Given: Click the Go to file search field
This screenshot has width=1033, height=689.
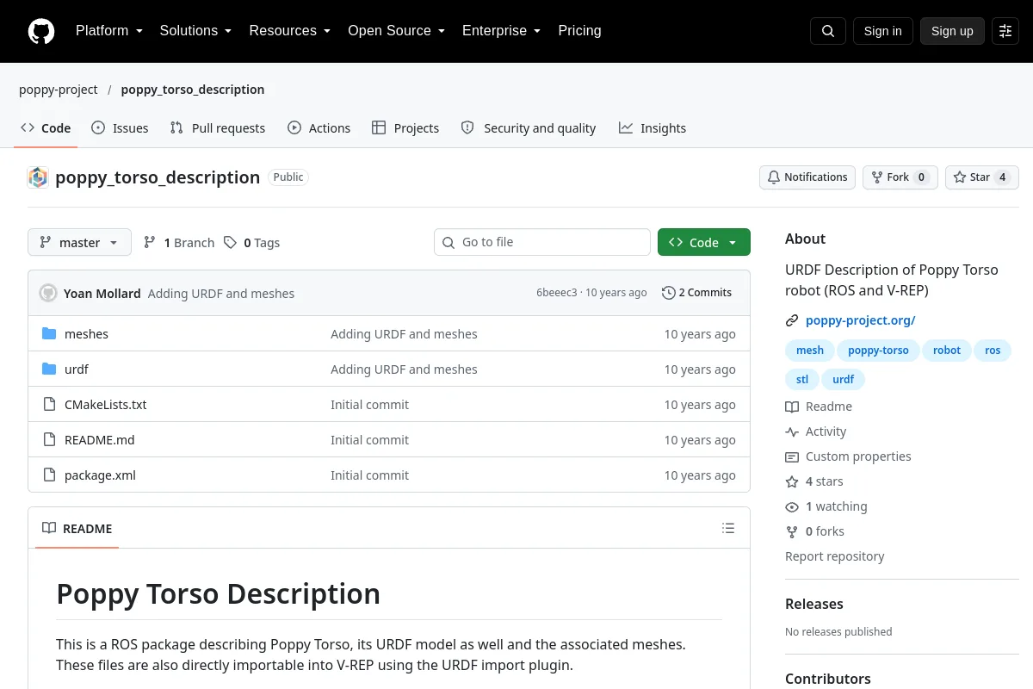Looking at the screenshot, I should coord(542,243).
